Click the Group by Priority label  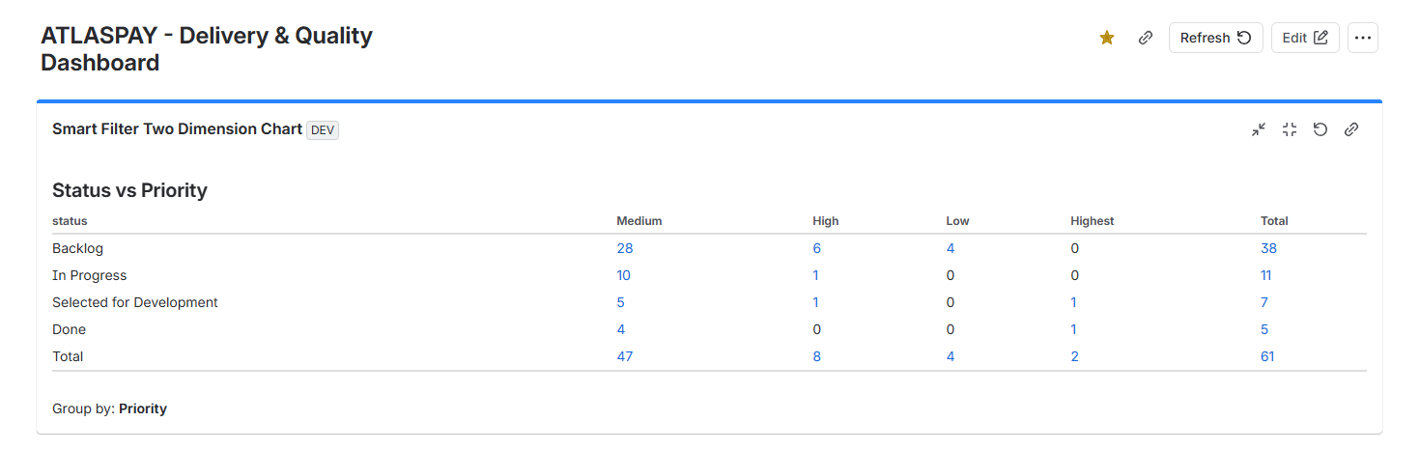click(109, 408)
